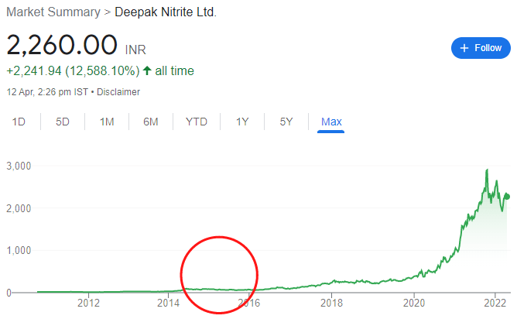Select the Max time range tab
The height and width of the screenshot is (319, 517).
pyautogui.click(x=331, y=122)
